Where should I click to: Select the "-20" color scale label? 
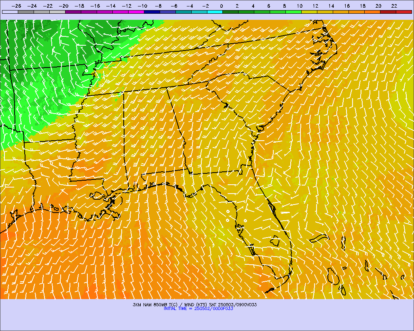click(63, 6)
